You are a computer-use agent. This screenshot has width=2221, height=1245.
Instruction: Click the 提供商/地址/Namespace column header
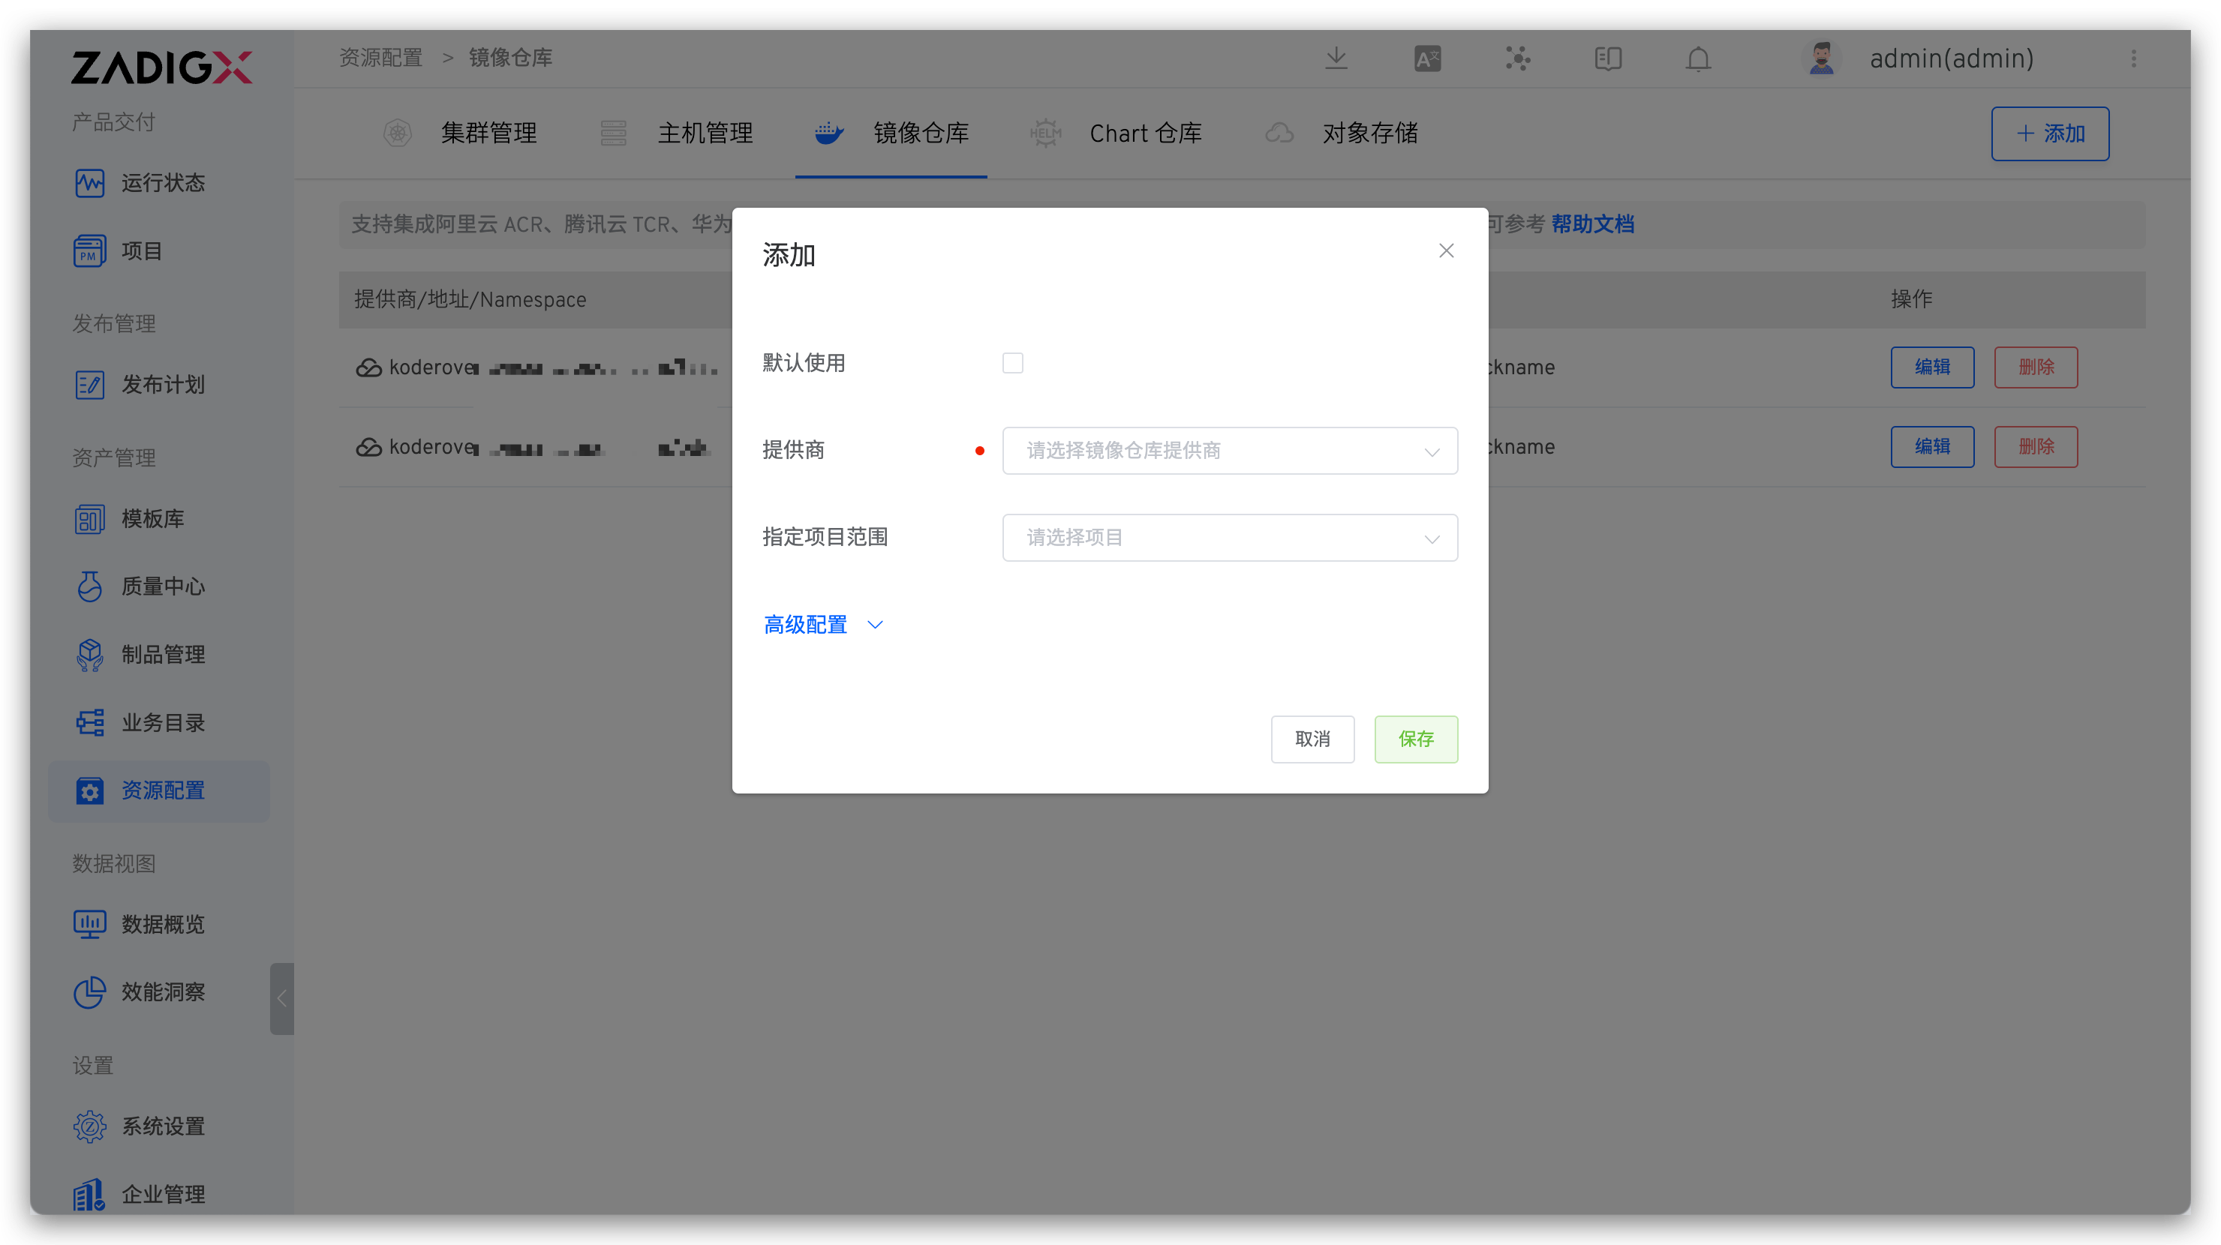[x=470, y=299]
